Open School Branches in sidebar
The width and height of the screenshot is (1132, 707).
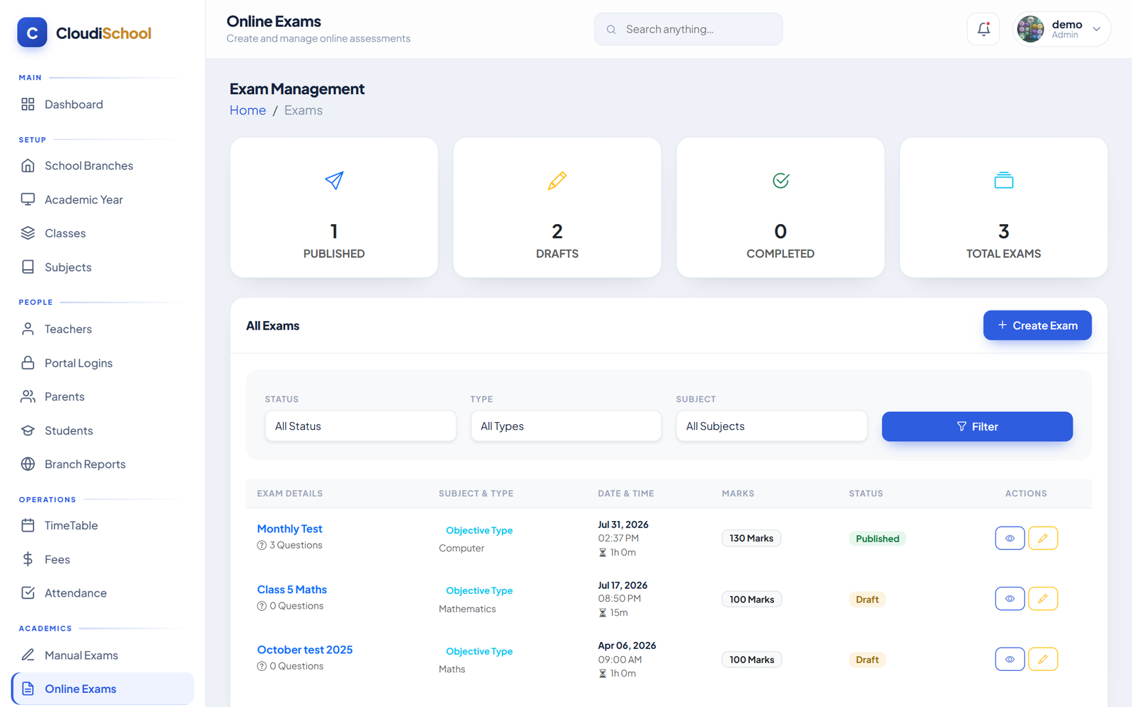point(103,165)
